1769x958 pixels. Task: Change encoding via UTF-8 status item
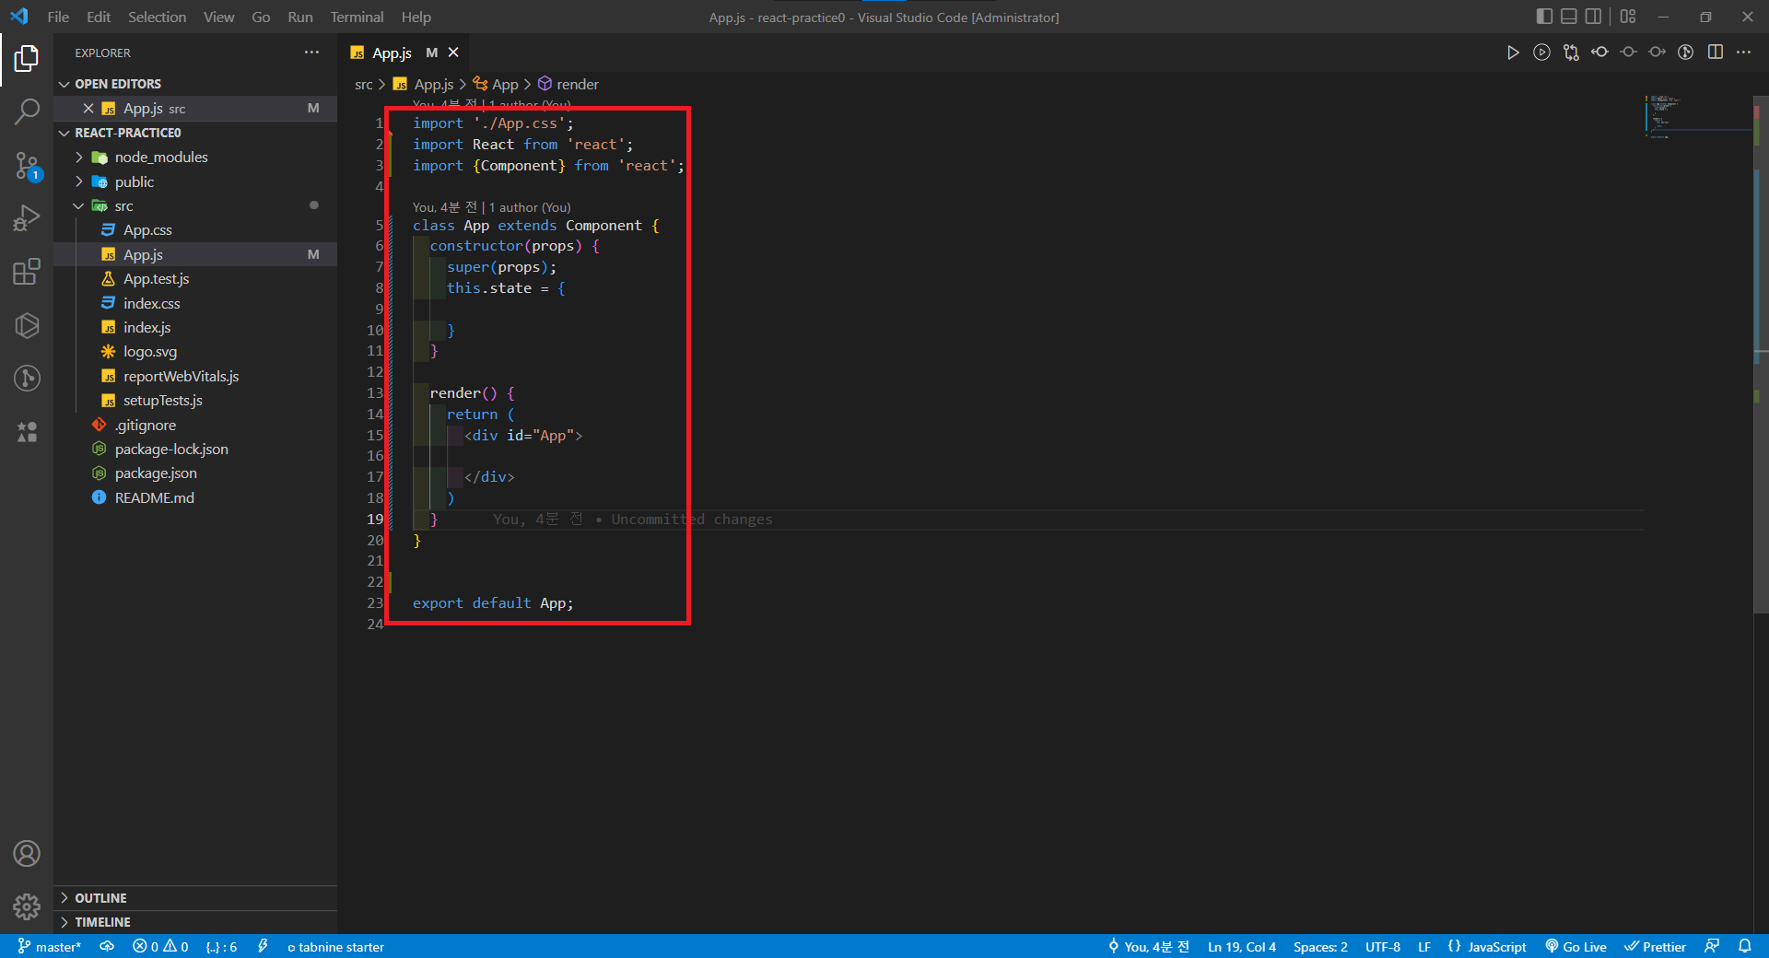(1382, 947)
